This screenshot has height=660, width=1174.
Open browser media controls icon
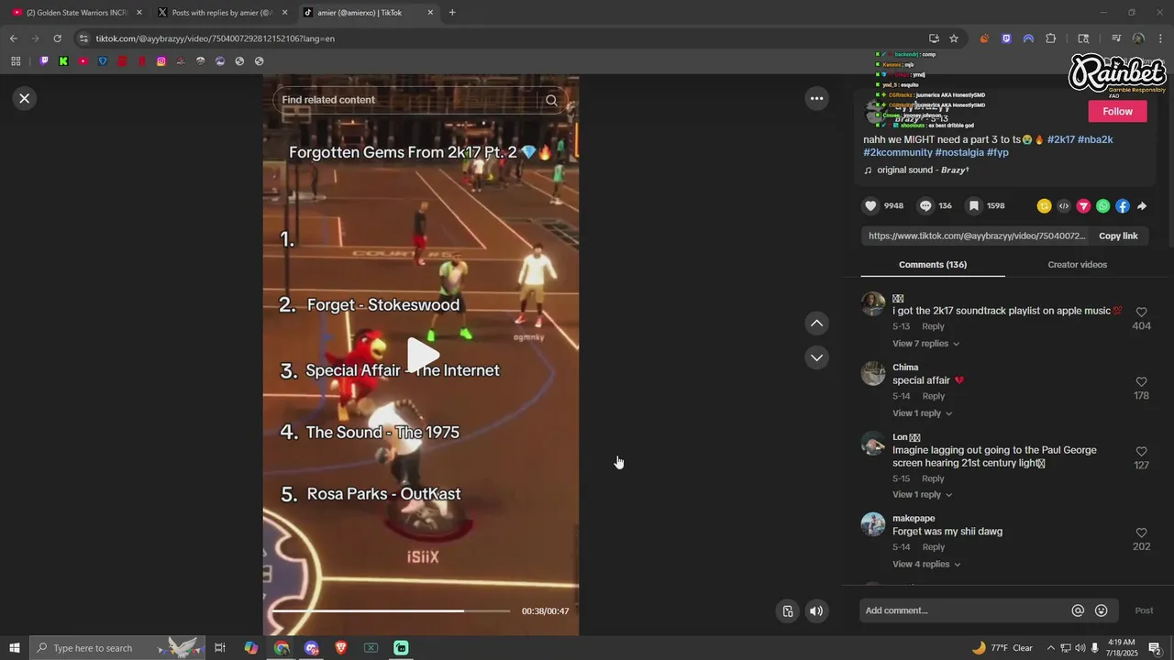coord(1116,38)
